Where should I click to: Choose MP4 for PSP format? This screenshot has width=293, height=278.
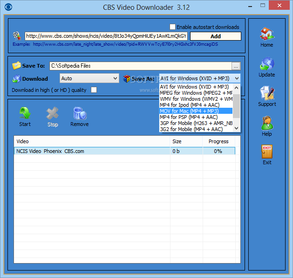[x=196, y=117]
